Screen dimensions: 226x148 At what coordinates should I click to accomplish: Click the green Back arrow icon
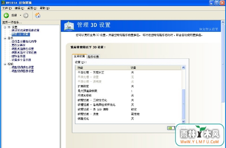pyautogui.click(x=6, y=15)
